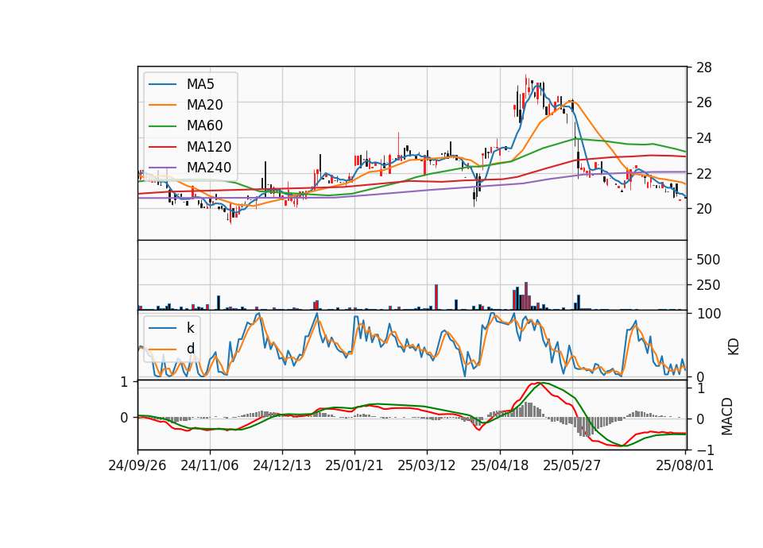Click the 24/12/13 date axis label
The height and width of the screenshot is (548, 763).
281,465
